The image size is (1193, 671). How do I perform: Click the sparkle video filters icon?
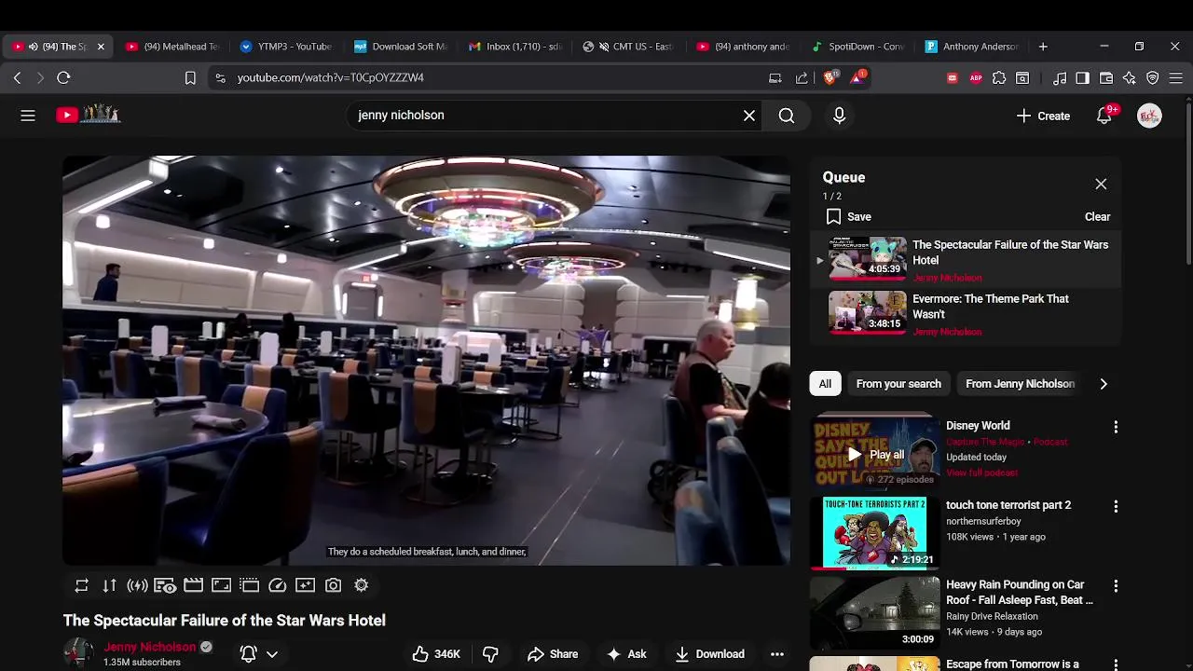(x=306, y=585)
